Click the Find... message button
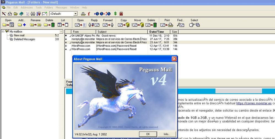This screenshot has height=139, width=275. coord(181,23)
